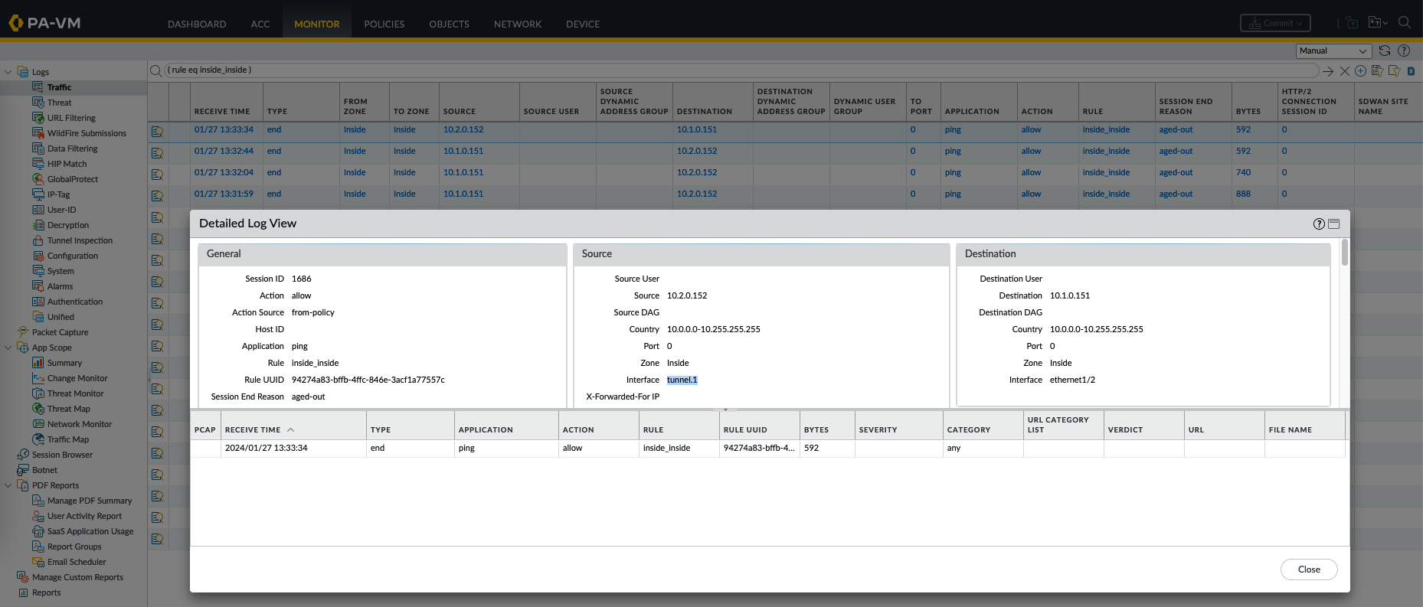Image resolution: width=1423 pixels, height=607 pixels.
Task: Click the add filter plus icon
Action: click(1360, 71)
